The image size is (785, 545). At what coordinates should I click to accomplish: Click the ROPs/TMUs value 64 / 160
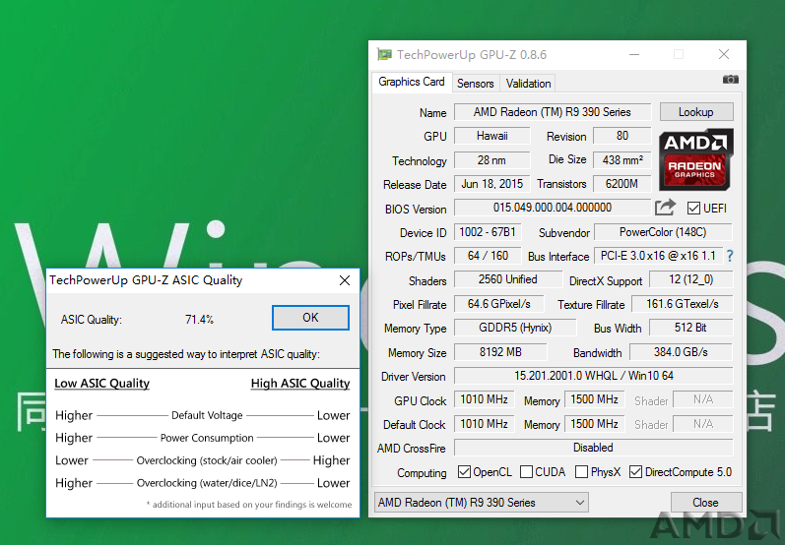(488, 256)
